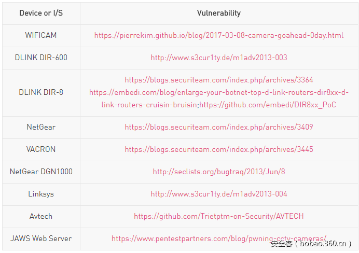Select the DLINK DIR-600 device cell
This screenshot has width=359, height=253.
coord(41,58)
